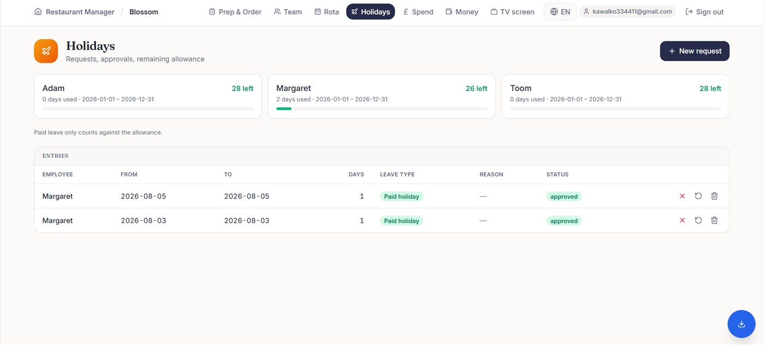Go to Restaurant Manager home link
The width and height of the screenshot is (764, 345).
(74, 11)
